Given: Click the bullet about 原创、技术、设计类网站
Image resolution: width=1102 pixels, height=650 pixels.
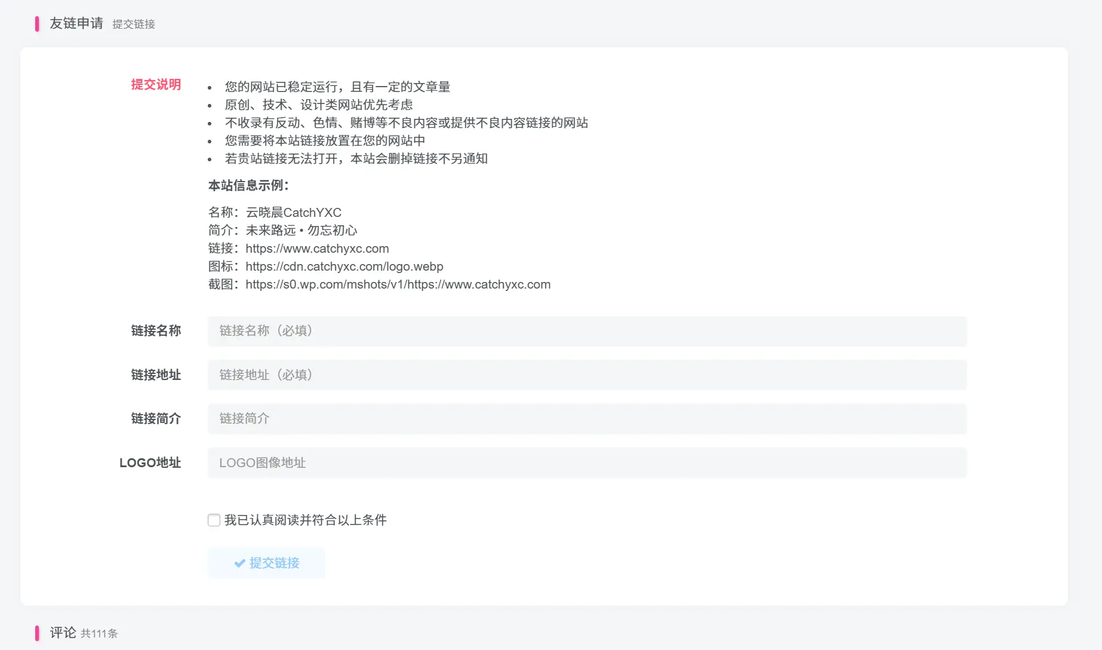Looking at the screenshot, I should 318,105.
